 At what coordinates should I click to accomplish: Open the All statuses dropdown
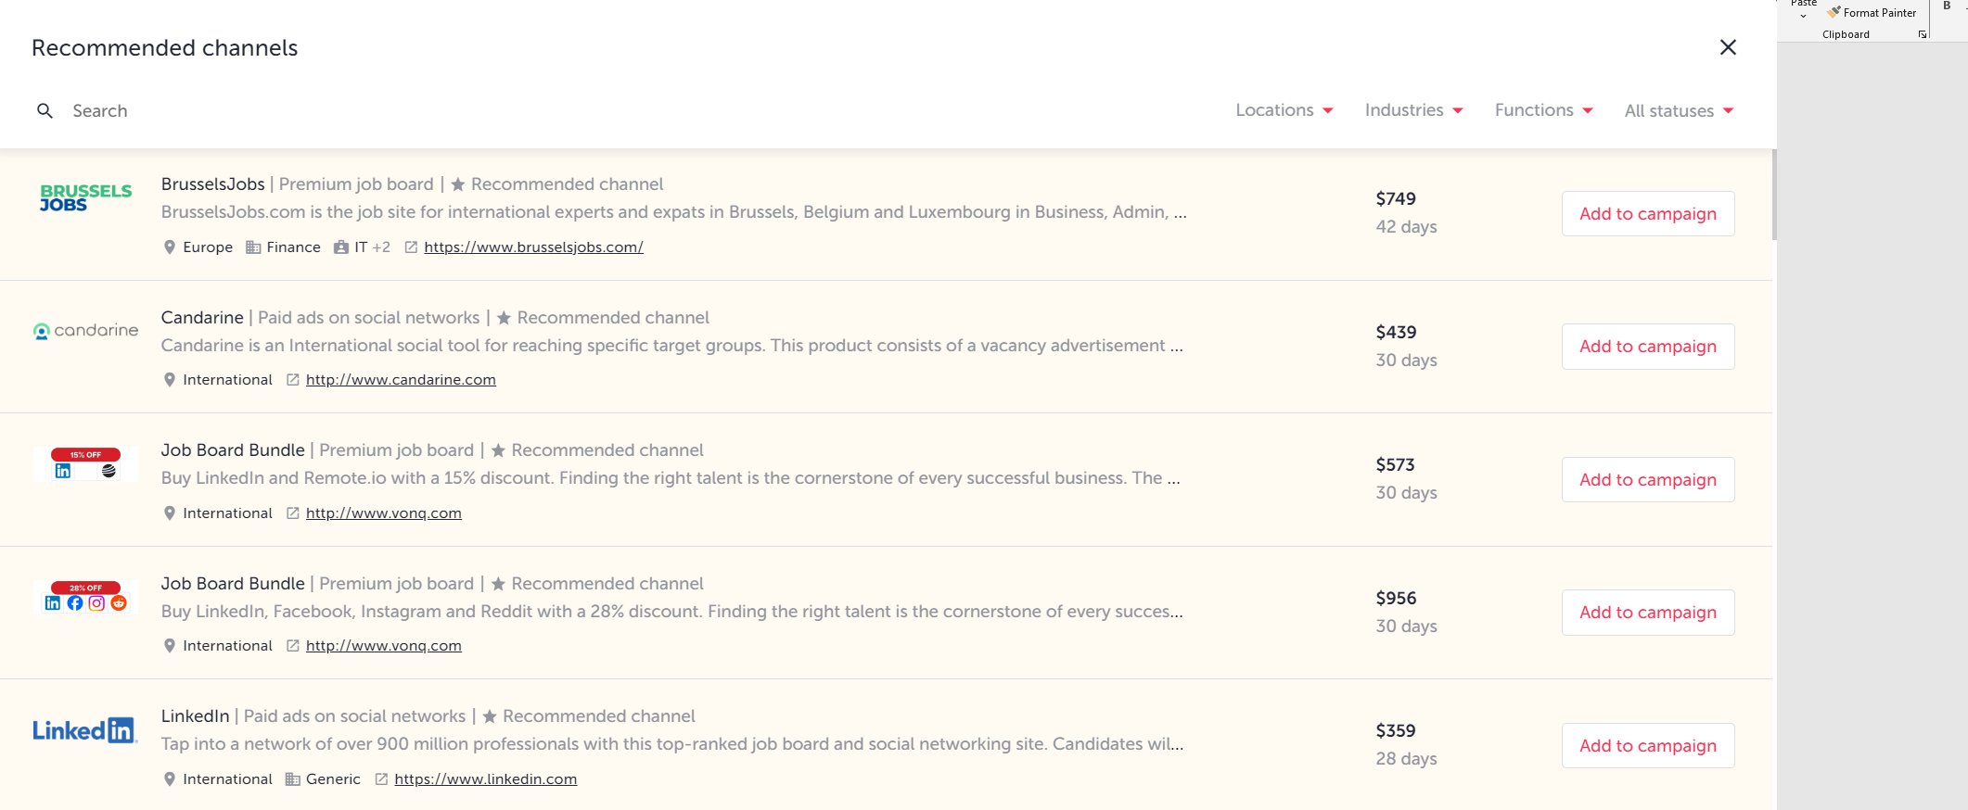coord(1679,111)
